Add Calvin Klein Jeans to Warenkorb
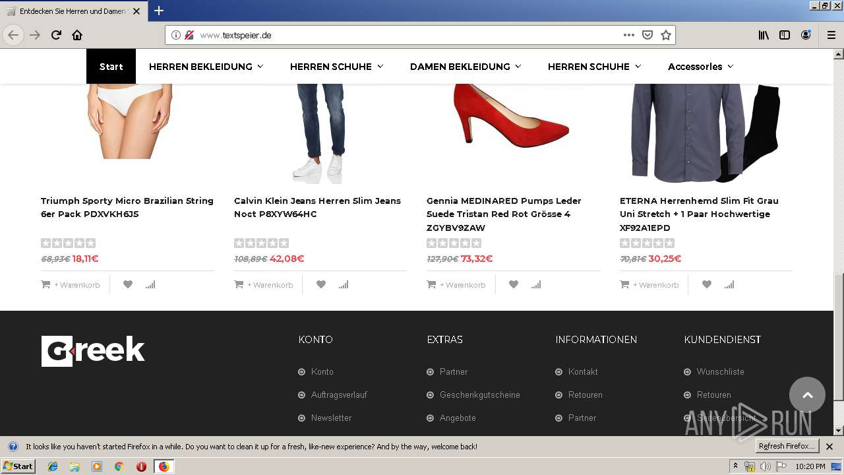Viewport: 844px width, 475px height. (x=264, y=285)
